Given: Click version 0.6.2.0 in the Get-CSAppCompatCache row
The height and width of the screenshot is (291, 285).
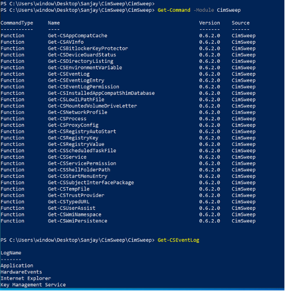Looking at the screenshot, I should click(x=210, y=36).
